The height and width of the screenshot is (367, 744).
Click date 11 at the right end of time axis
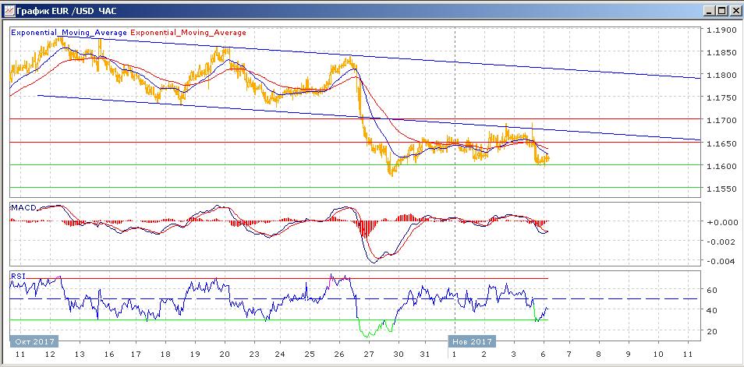686,353
